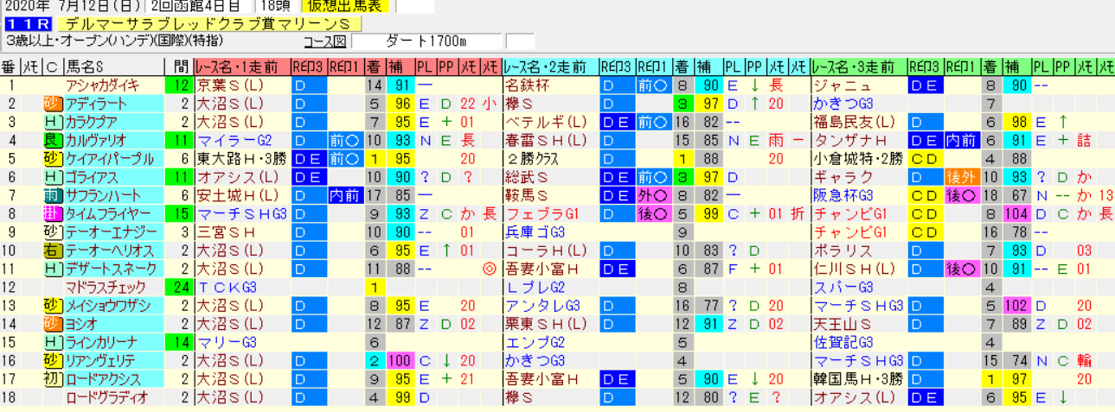The image size is (1115, 412).
Task: Click the magenta 掛 icon beside タイムフライヤー
Action: pos(52,213)
